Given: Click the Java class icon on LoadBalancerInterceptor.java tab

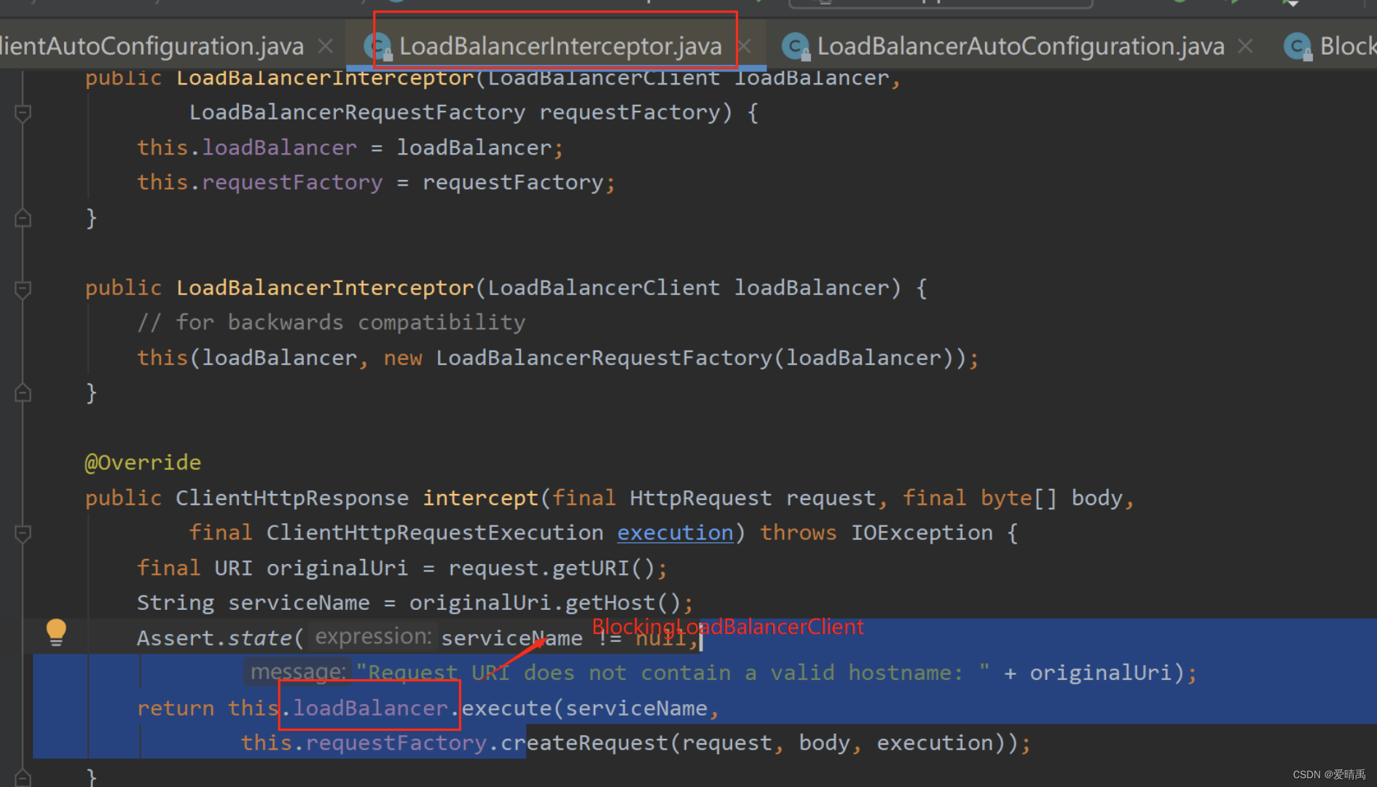Looking at the screenshot, I should [378, 45].
